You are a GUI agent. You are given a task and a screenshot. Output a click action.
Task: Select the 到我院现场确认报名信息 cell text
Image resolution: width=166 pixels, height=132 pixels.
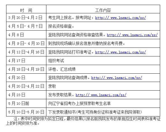coord(87,43)
